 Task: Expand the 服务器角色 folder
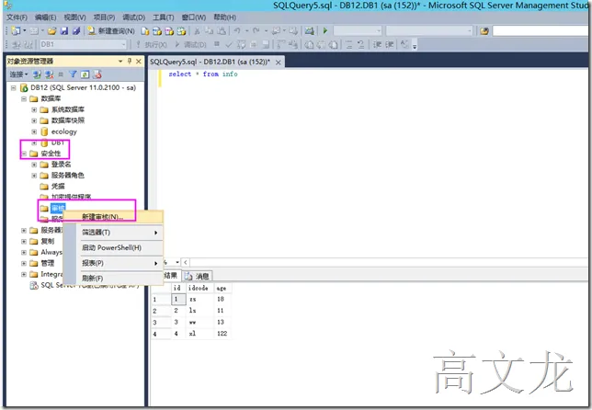point(34,176)
